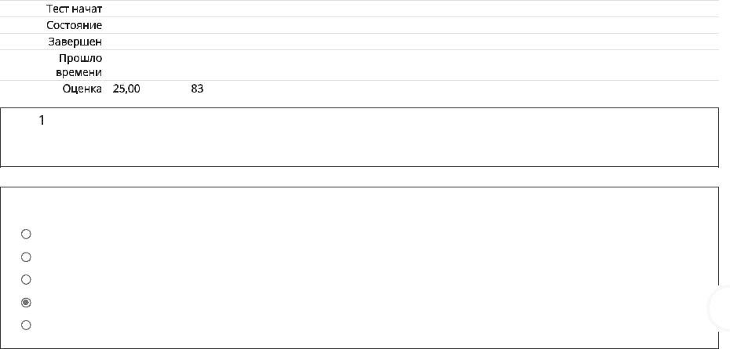
Task: Select the last radio button answer option
Action: pos(26,325)
